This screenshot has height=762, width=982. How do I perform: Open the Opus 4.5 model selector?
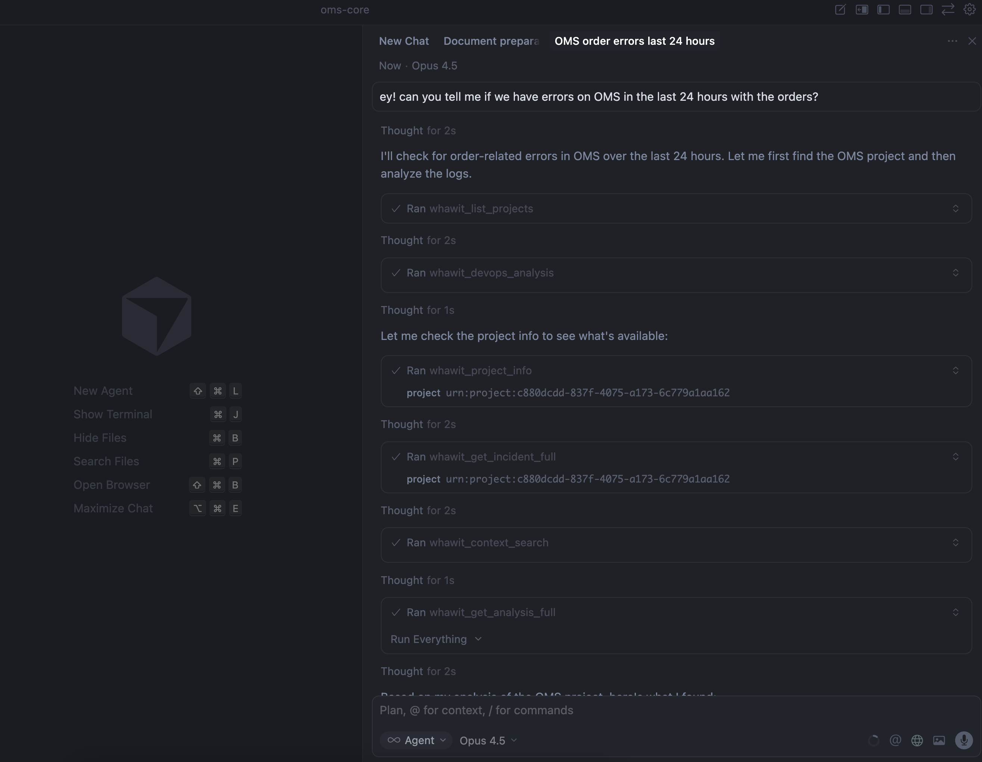(x=488, y=740)
